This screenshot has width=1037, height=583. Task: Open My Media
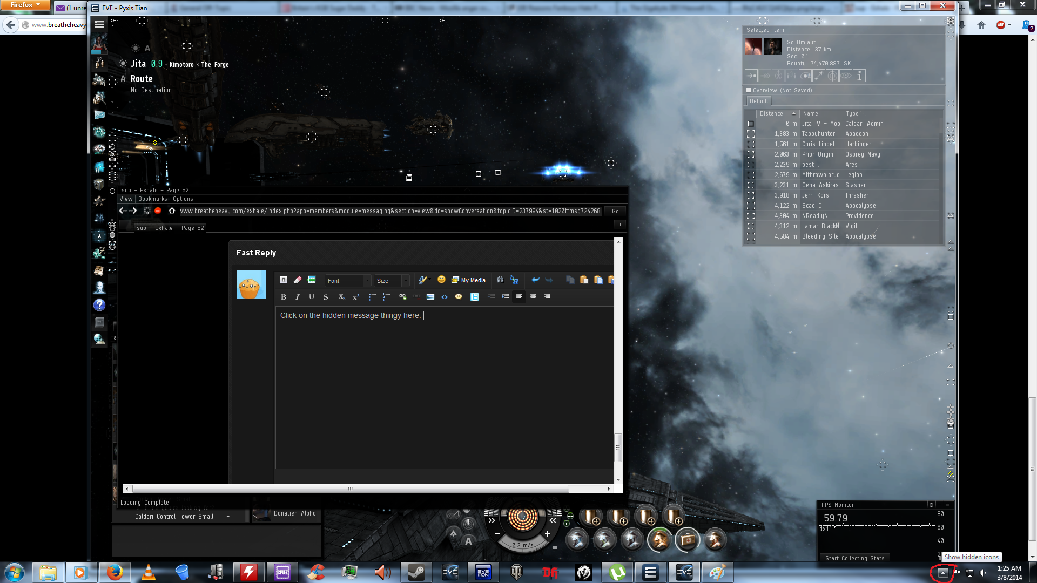click(468, 280)
